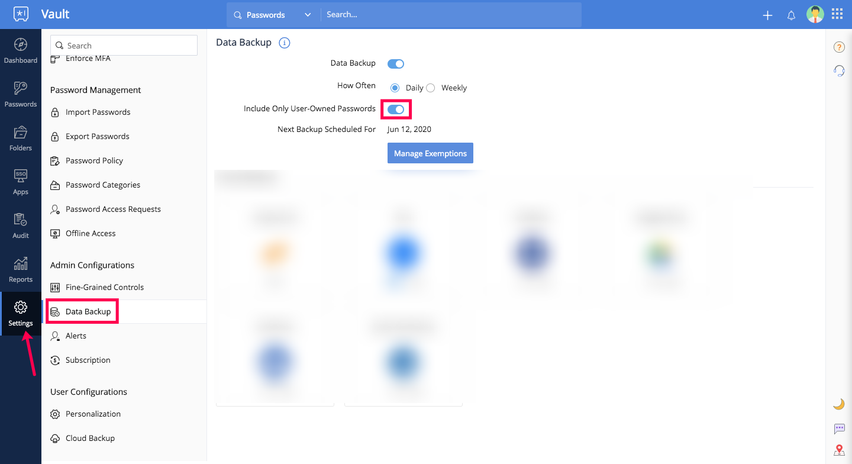Enable night mode with the moon icon
The height and width of the screenshot is (464, 852).
(x=838, y=403)
